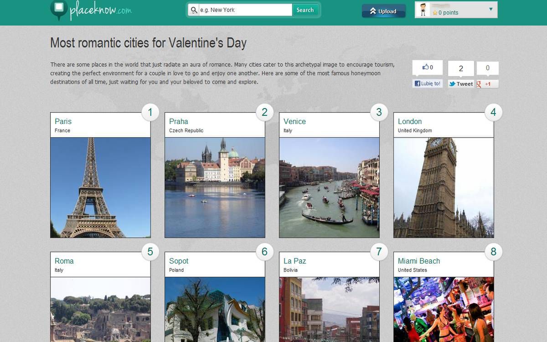The image size is (547, 342).
Task: Click the 'Most romantic cities for Valentine's Day' heading
Action: click(x=148, y=43)
